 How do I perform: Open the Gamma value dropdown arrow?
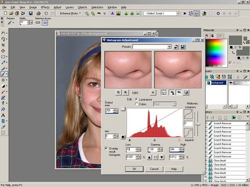click(x=161, y=150)
